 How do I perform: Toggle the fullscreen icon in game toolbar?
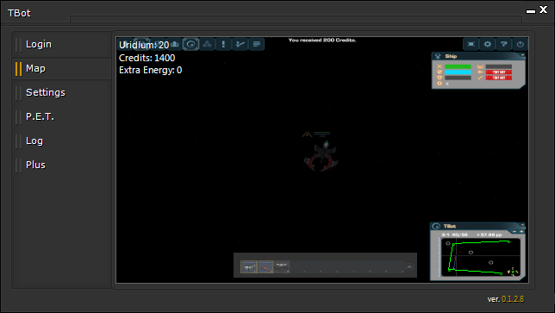(x=471, y=44)
